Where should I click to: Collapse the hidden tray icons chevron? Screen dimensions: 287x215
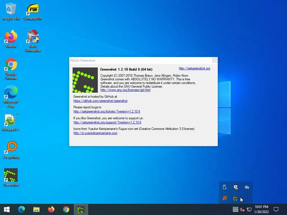[x=235, y=209]
